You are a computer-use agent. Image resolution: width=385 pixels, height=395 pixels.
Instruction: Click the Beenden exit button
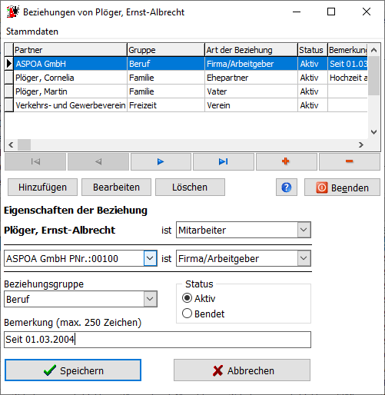coord(342,188)
